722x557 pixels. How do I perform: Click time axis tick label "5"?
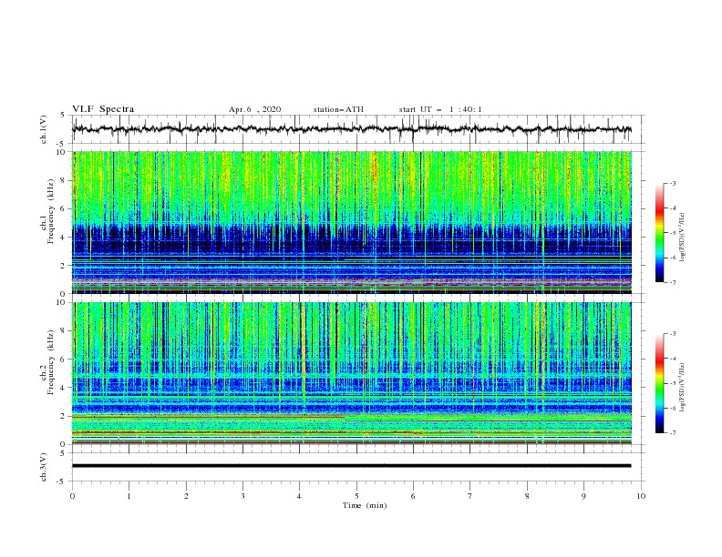click(x=356, y=496)
